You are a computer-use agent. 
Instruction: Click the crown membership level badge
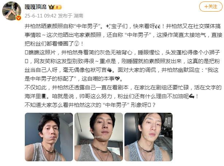(55, 7)
